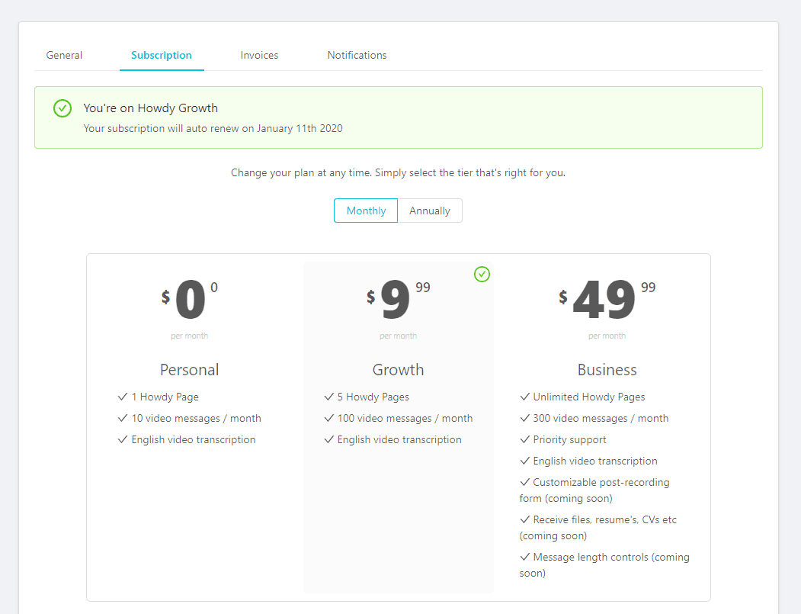Viewport: 801px width, 614px height.
Task: Select the Monthly billing option
Action: click(x=366, y=211)
